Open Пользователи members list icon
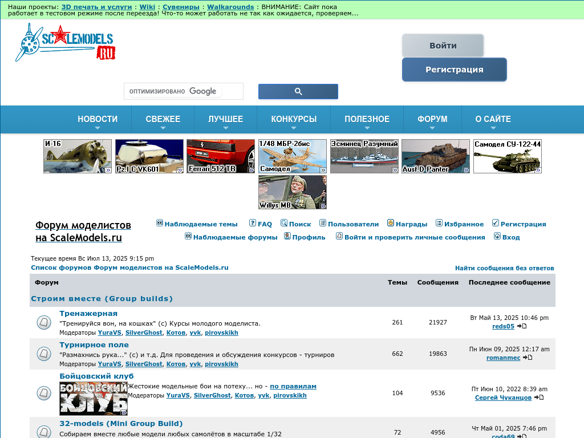This screenshot has width=584, height=438. tap(323, 224)
